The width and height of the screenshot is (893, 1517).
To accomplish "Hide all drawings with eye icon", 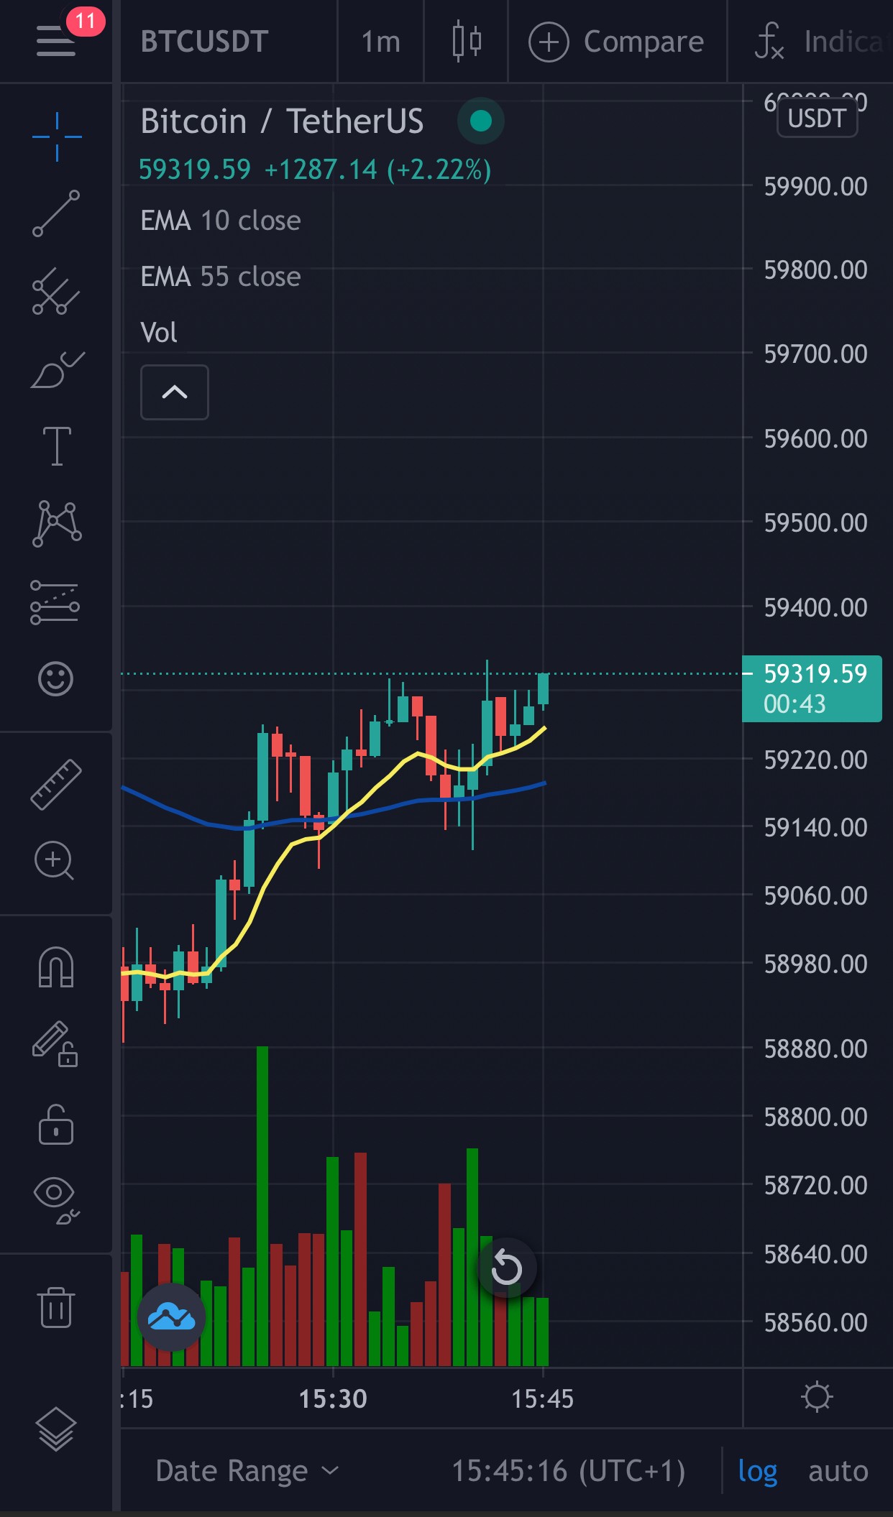I will pyautogui.click(x=56, y=1200).
